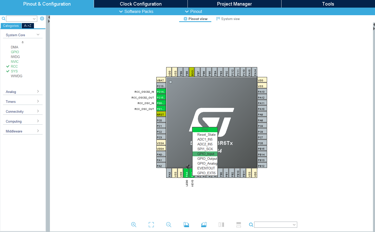
Task: Switch to System view
Action: click(x=228, y=19)
